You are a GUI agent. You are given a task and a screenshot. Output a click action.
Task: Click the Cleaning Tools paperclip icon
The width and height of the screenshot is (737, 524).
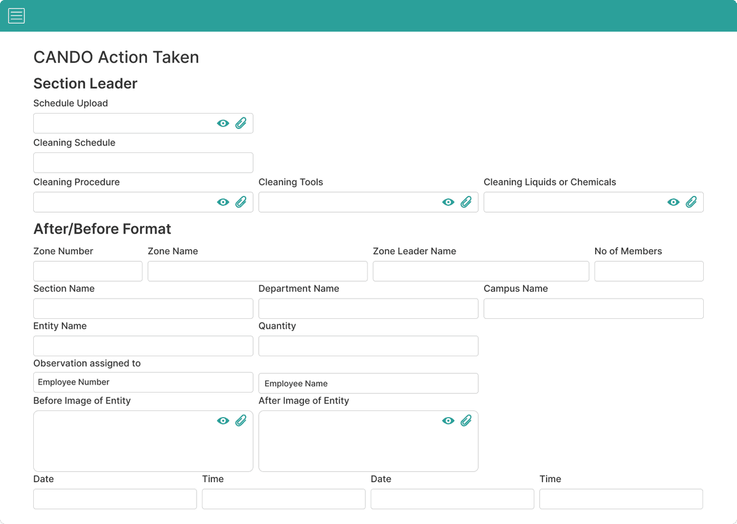[466, 202]
